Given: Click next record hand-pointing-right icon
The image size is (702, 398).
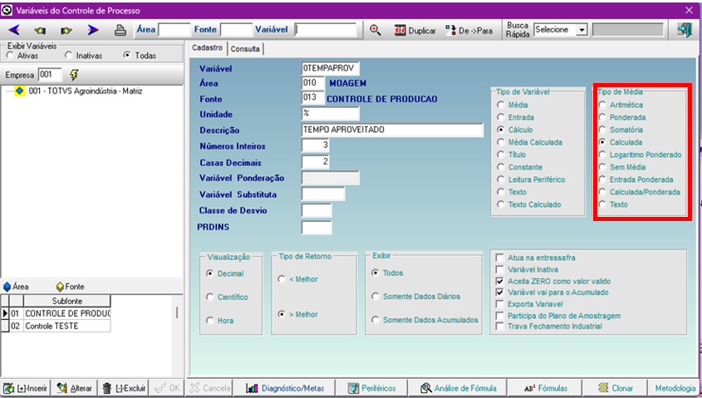Looking at the screenshot, I should click(x=66, y=31).
